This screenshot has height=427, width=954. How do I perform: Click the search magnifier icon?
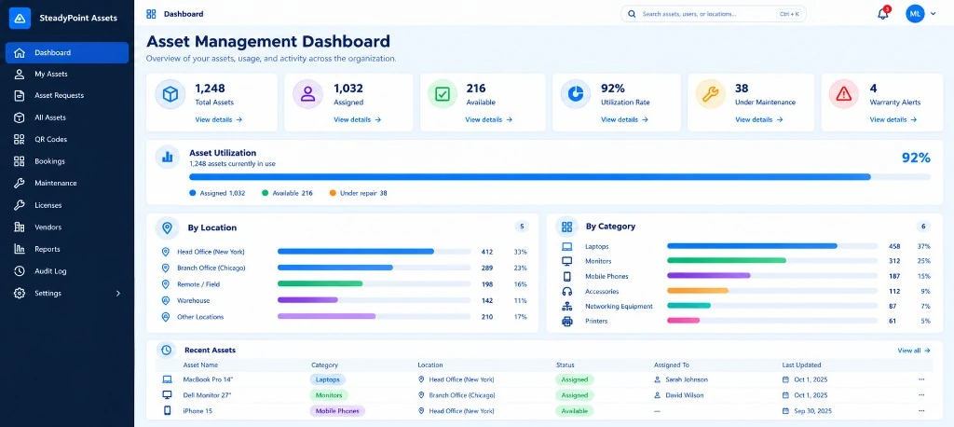click(x=633, y=14)
